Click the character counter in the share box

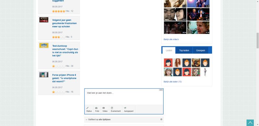click(161, 90)
